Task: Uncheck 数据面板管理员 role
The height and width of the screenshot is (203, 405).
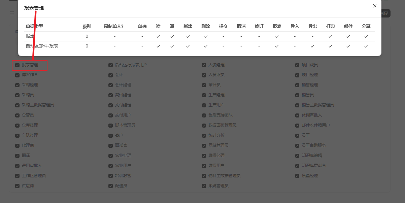Action: click(204, 125)
